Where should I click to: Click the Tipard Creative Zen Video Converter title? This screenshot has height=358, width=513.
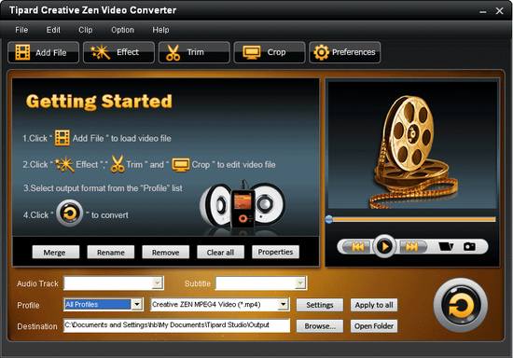93,10
